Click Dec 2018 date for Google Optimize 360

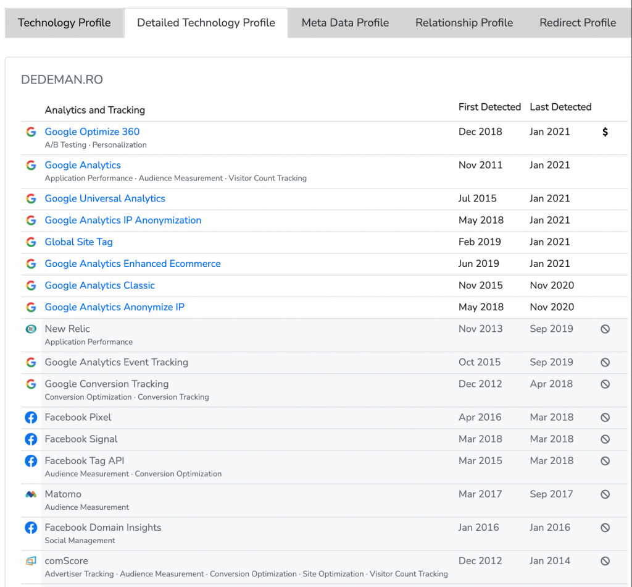point(480,132)
